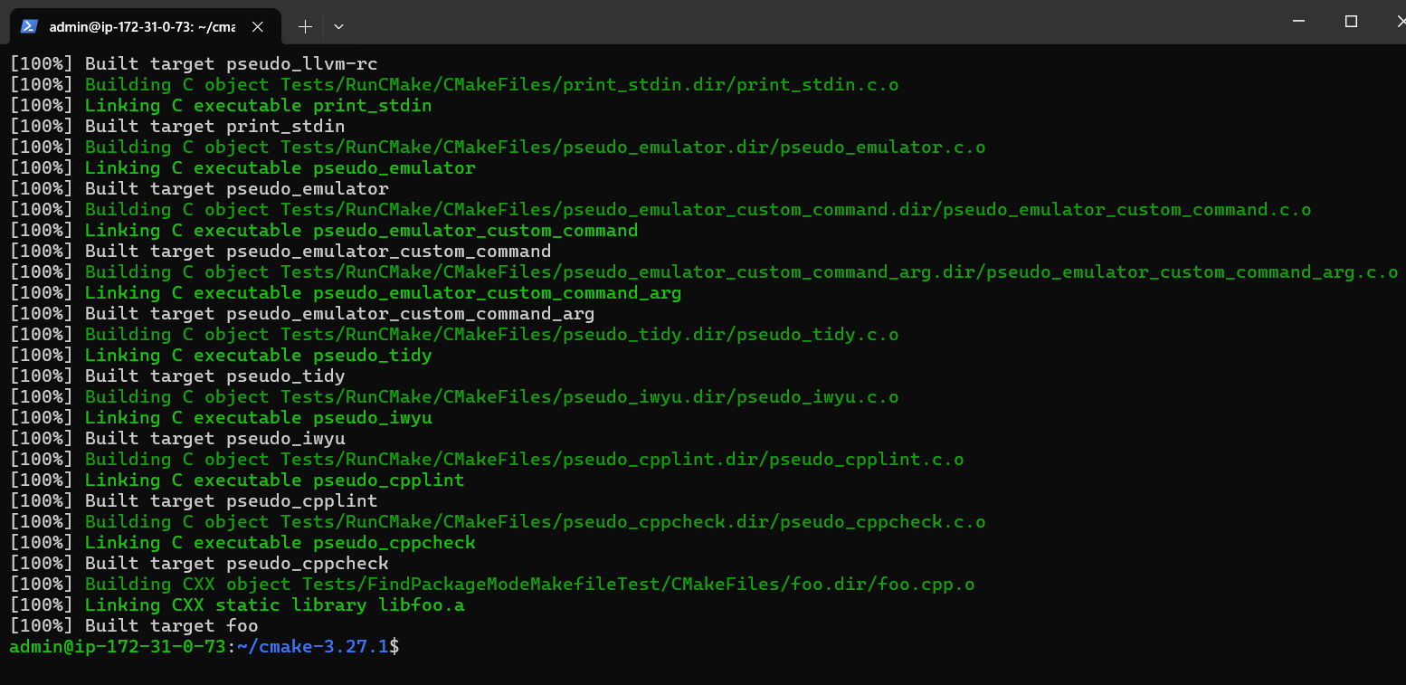Minimize the terminal window

coord(1298,22)
